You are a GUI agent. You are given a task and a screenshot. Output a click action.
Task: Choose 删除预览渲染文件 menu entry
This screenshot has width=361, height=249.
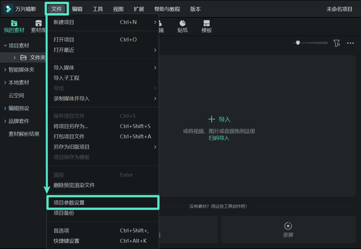(103, 185)
